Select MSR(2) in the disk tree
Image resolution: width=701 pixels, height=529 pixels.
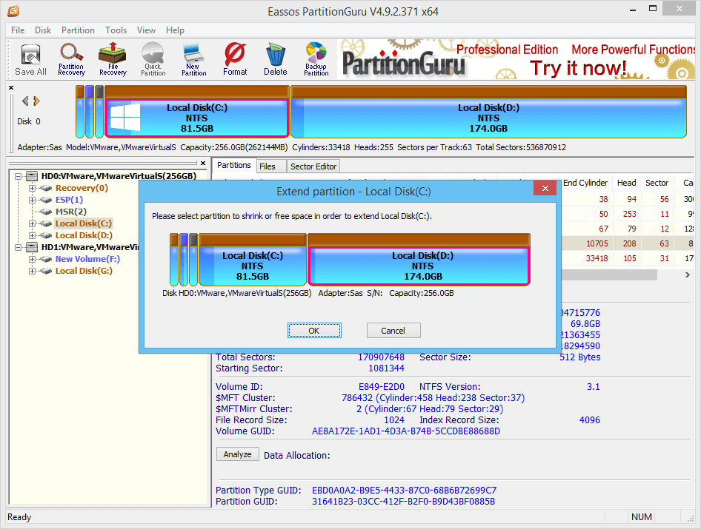pyautogui.click(x=71, y=212)
